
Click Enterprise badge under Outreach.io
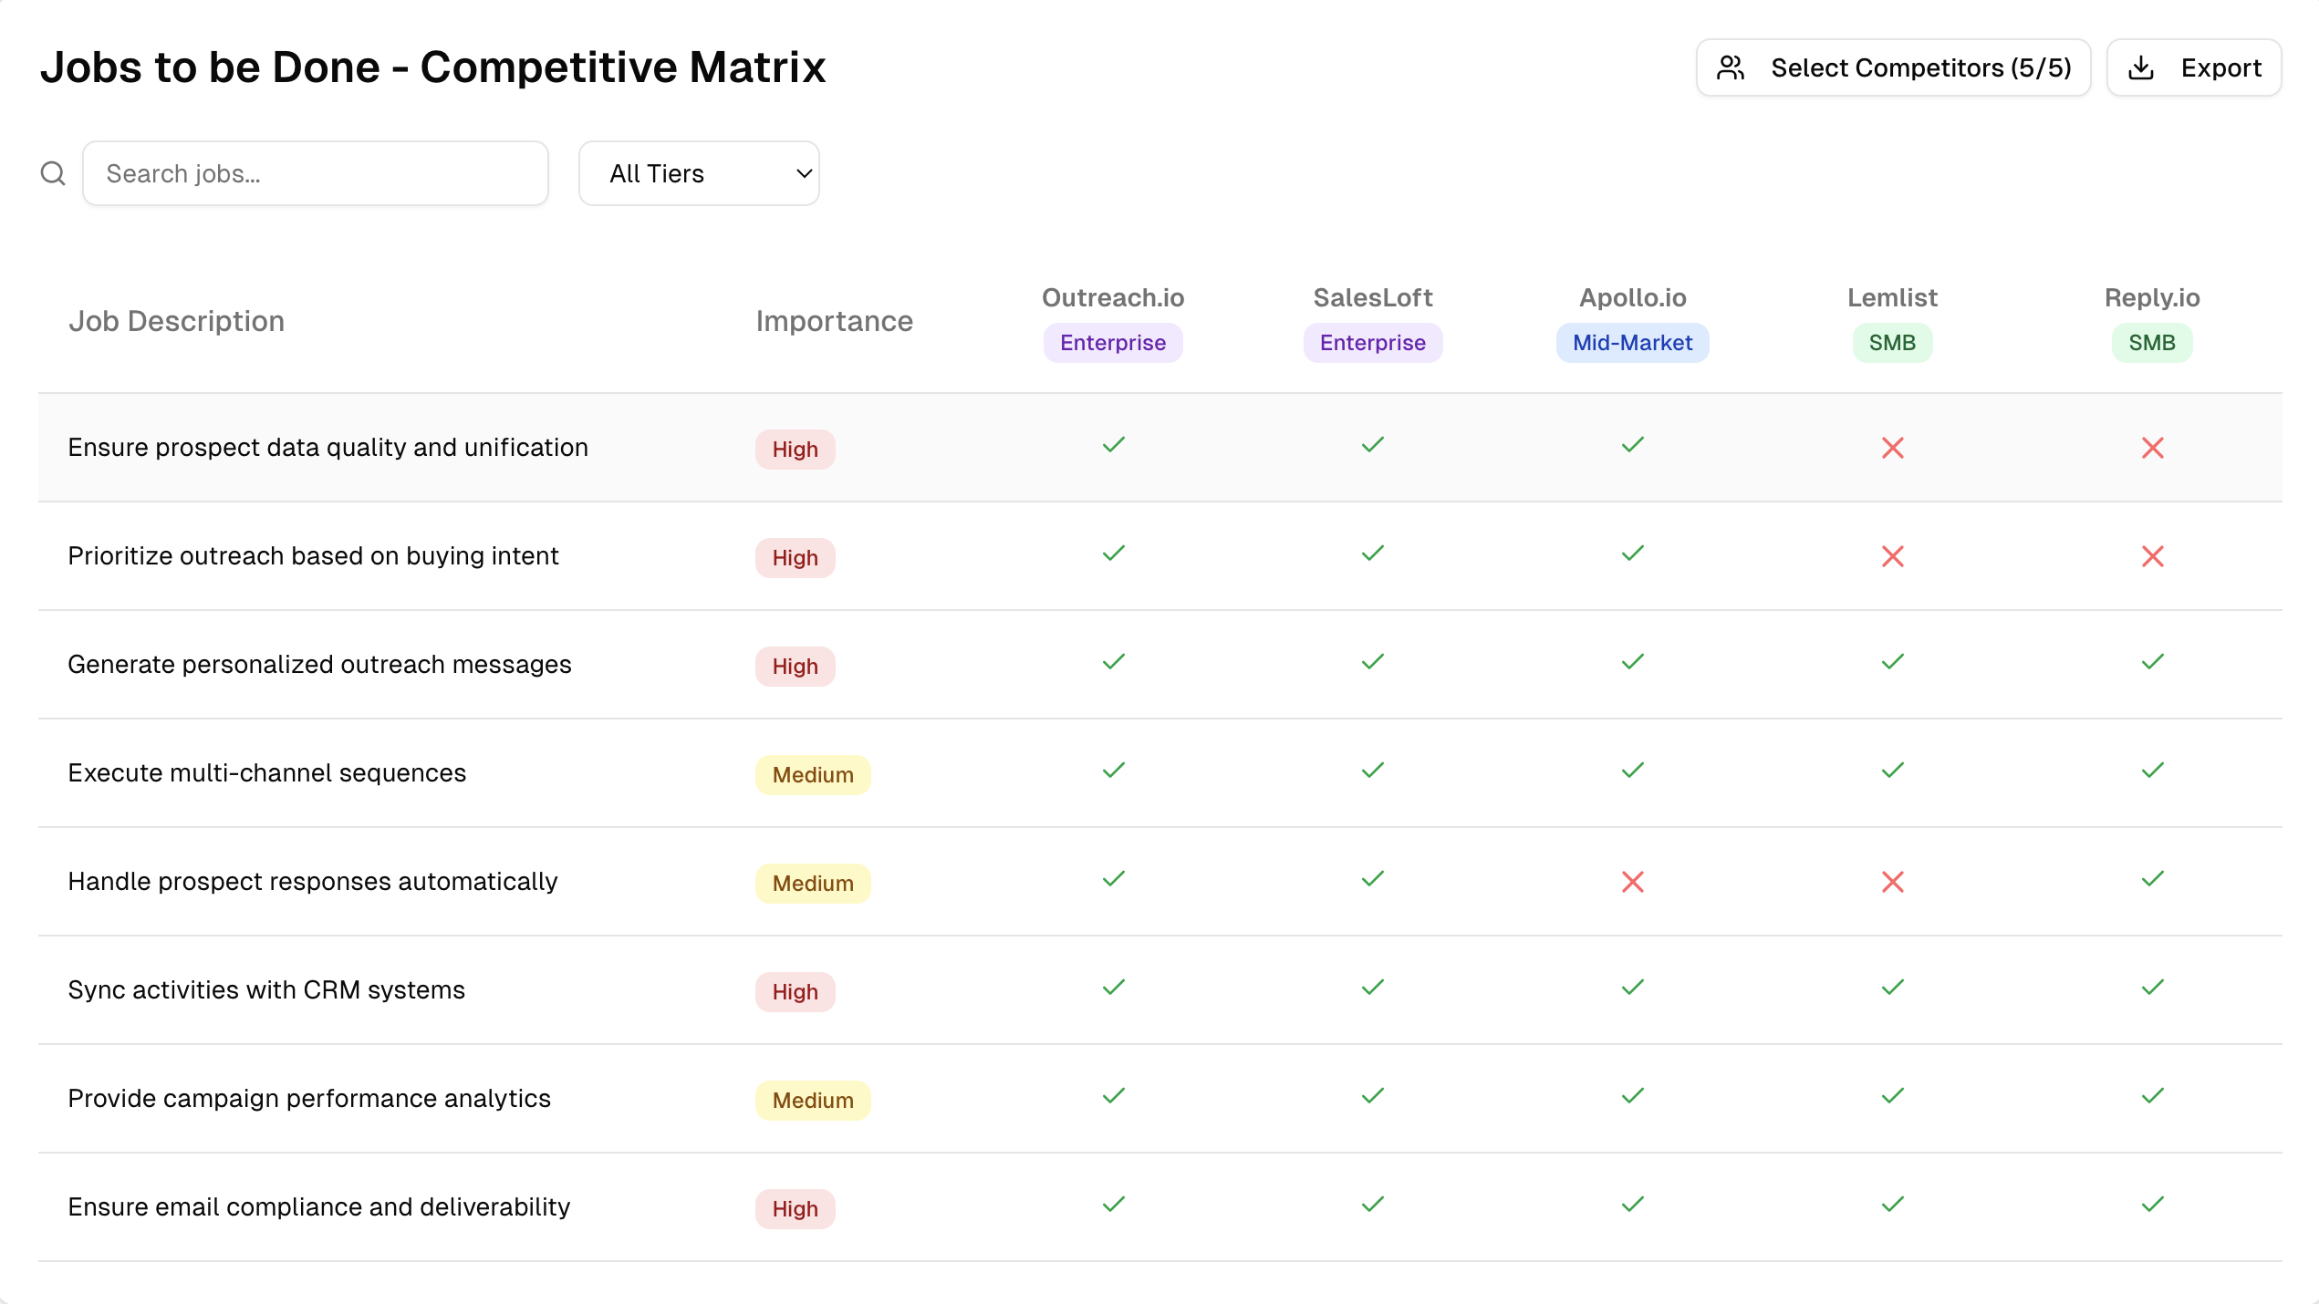click(x=1112, y=343)
